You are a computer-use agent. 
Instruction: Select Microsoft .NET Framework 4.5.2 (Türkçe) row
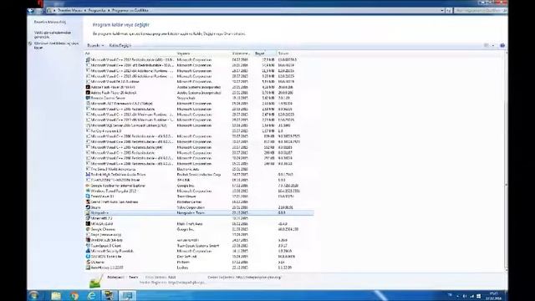pos(199,104)
